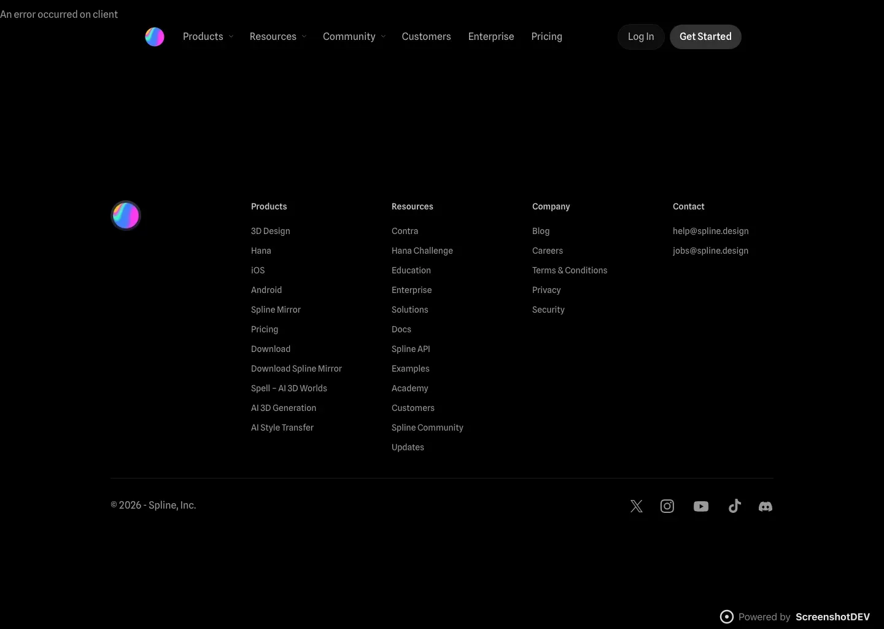This screenshot has width=884, height=629.
Task: Open the Academy link
Action: (x=410, y=388)
